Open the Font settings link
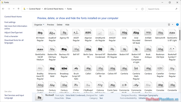This screenshot has height=102, width=181. tap(10, 22)
